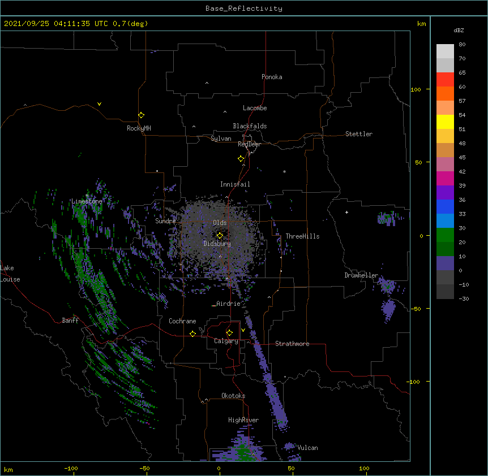Click the Ponoka city label
Viewport: 488px width, 476px height.
point(272,77)
